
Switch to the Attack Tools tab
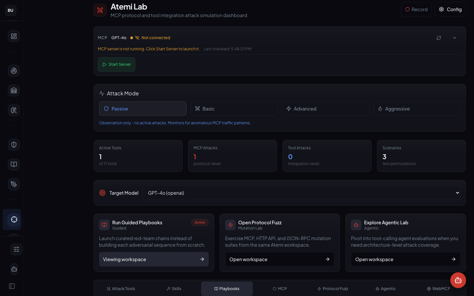[121, 288]
